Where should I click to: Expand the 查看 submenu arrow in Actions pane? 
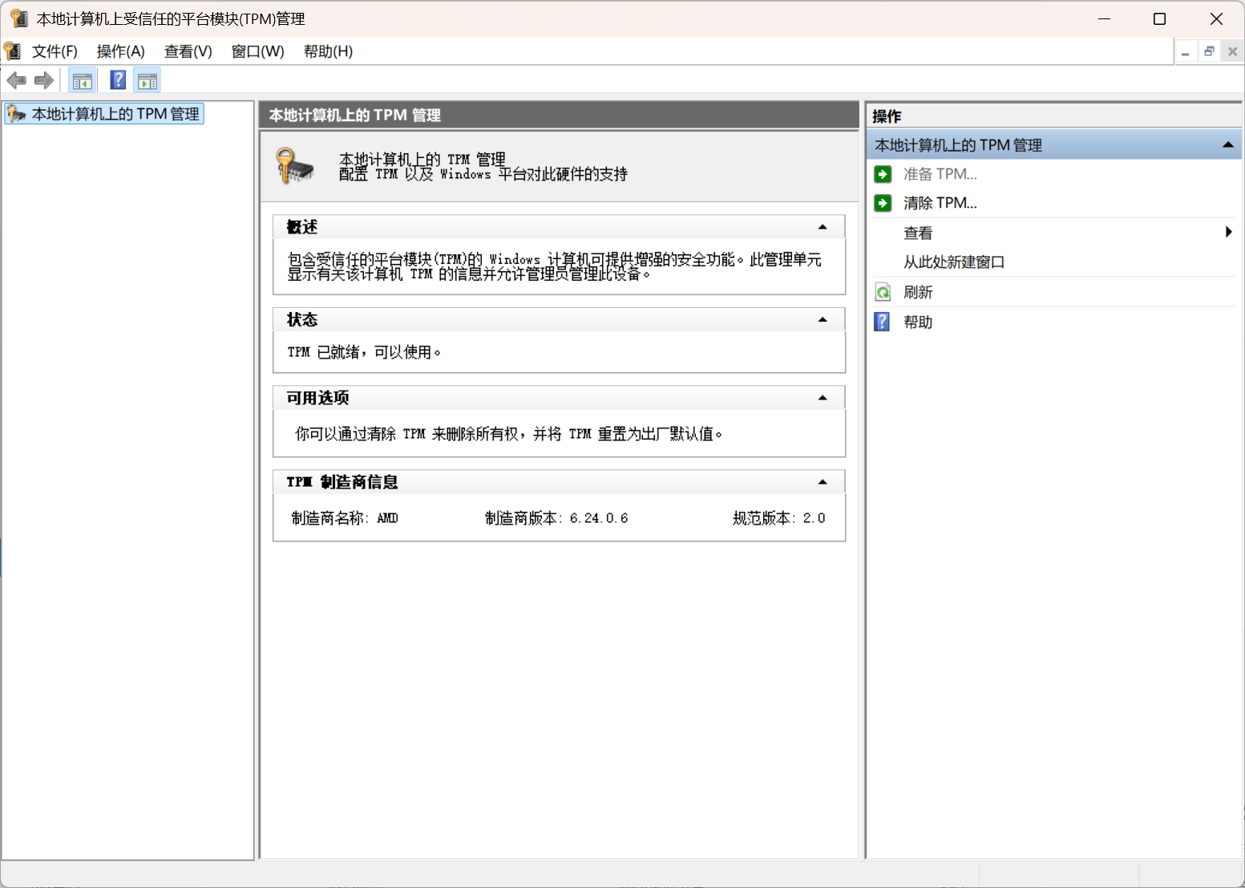(x=1228, y=232)
